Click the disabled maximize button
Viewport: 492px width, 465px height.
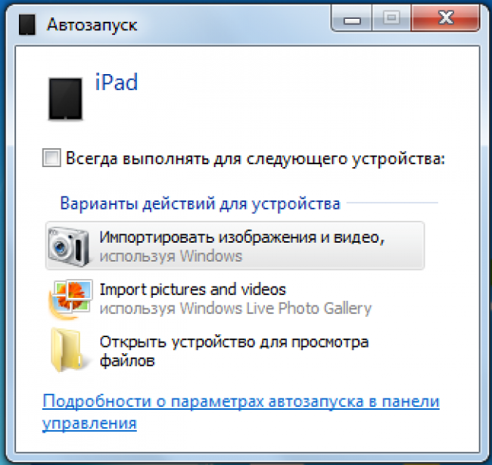[x=391, y=18]
